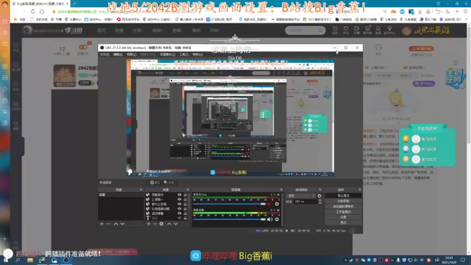Screen dimensions: 471x265
Task: Lock the 滚动弹幕 source
Action: 185,213
